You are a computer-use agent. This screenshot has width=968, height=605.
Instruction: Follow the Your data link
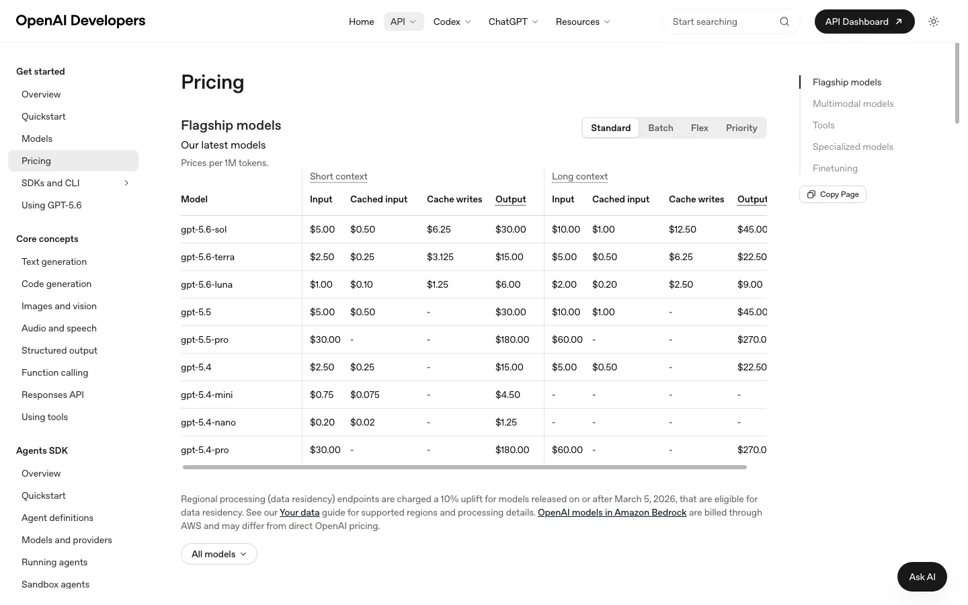pyautogui.click(x=300, y=512)
